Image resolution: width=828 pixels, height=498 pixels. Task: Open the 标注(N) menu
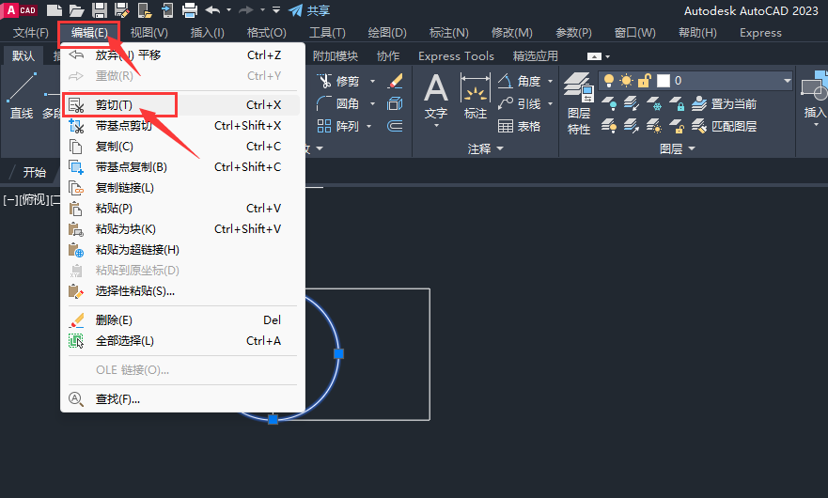pos(449,33)
